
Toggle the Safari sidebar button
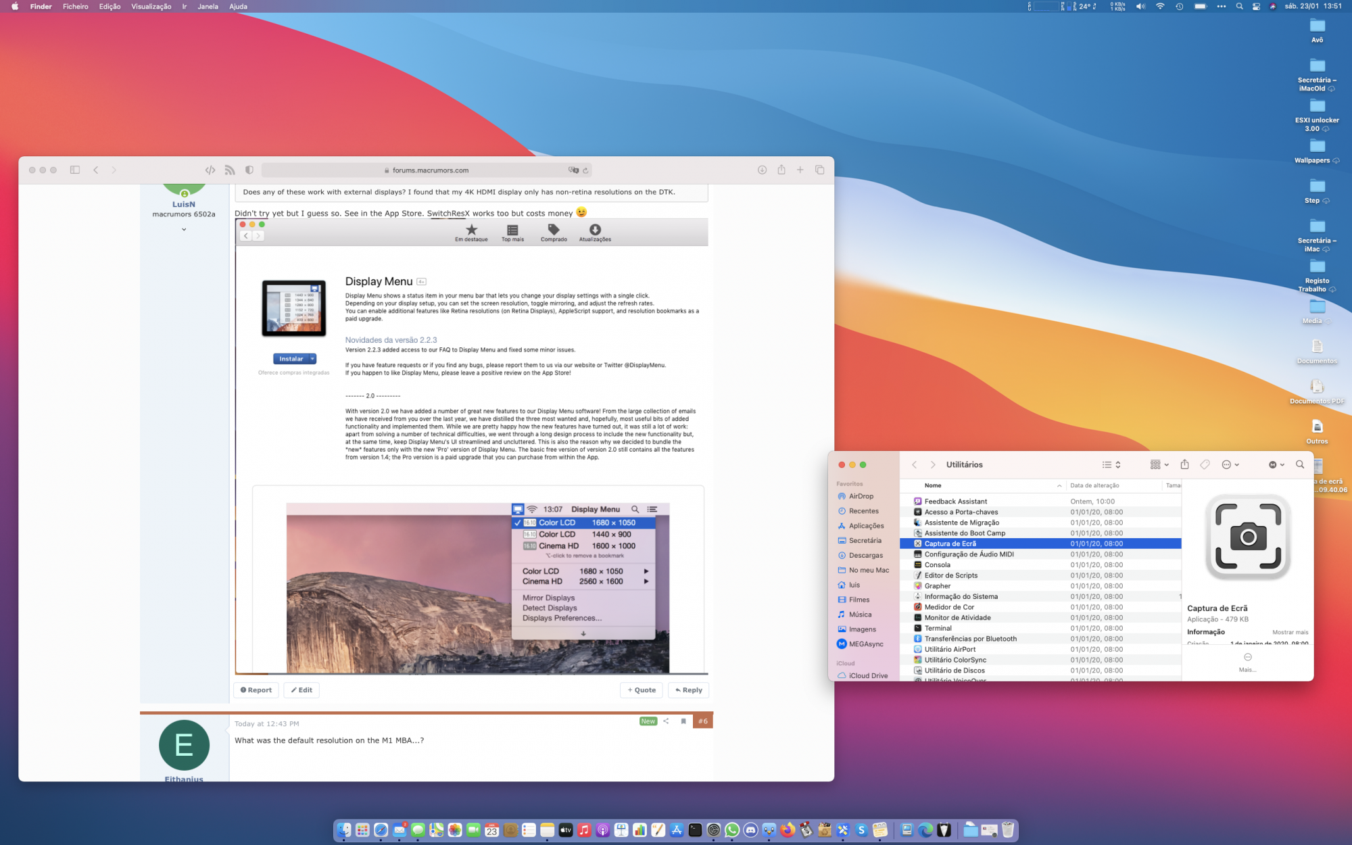(x=75, y=170)
